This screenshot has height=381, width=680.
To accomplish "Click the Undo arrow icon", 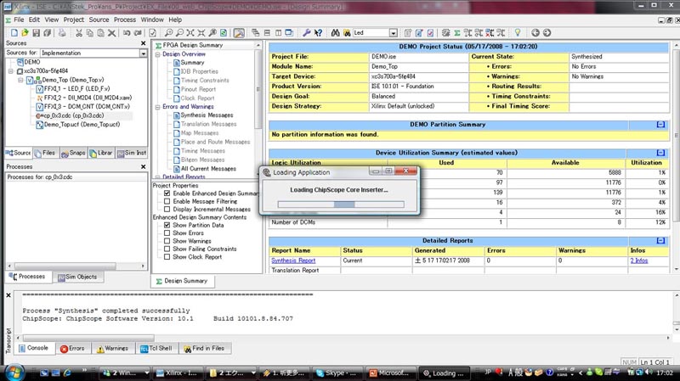I will click(127, 33).
